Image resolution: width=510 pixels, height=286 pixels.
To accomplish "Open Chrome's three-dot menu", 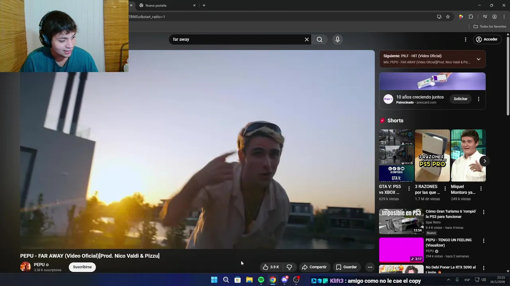I will point(504,17).
